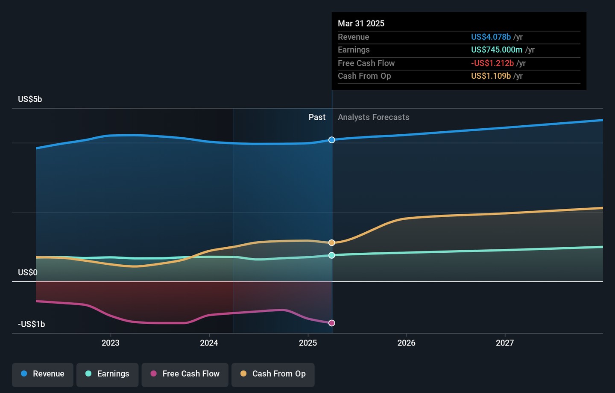Click the Mar 31 2025 tooltip date
615x393 pixels.
pyautogui.click(x=361, y=24)
